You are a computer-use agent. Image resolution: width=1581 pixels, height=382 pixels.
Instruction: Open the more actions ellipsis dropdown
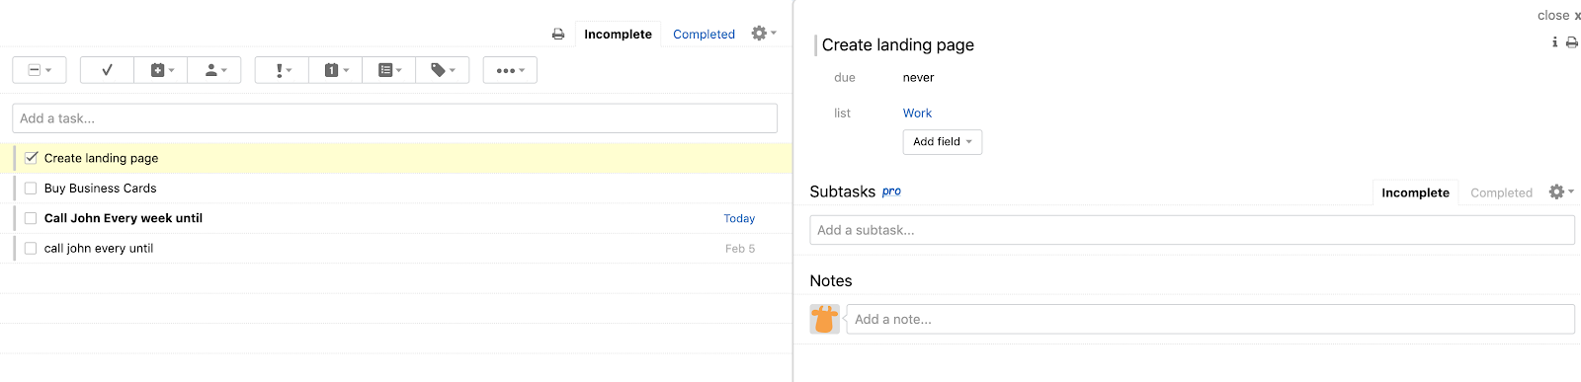tap(510, 70)
